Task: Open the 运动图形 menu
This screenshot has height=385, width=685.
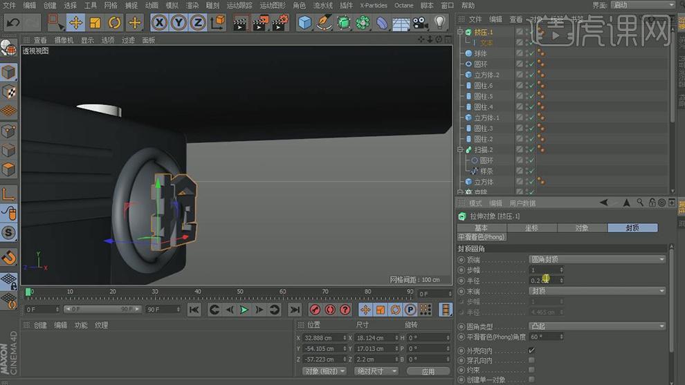Action: click(273, 6)
